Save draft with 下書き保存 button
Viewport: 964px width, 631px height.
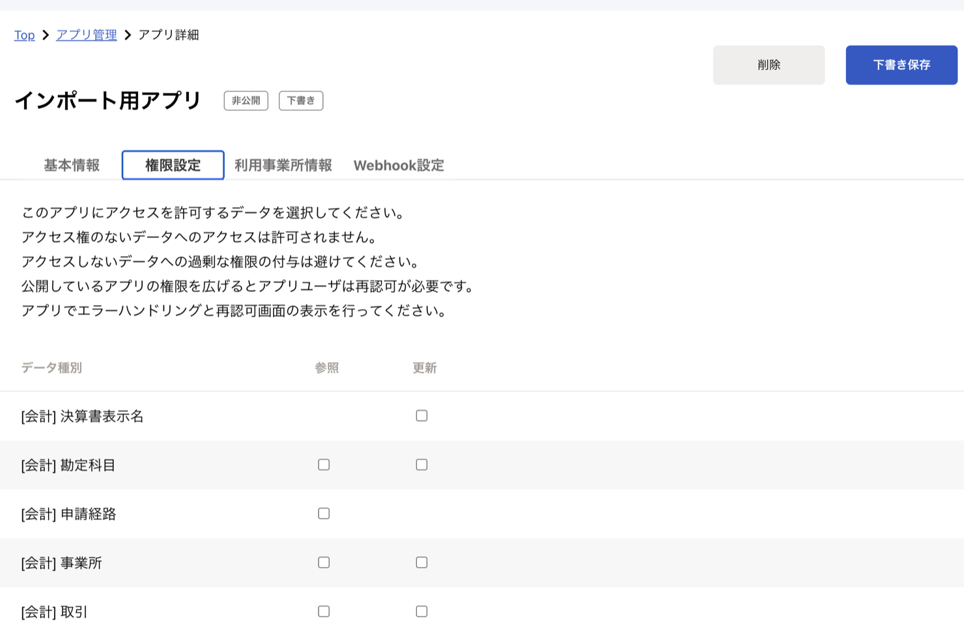click(901, 65)
